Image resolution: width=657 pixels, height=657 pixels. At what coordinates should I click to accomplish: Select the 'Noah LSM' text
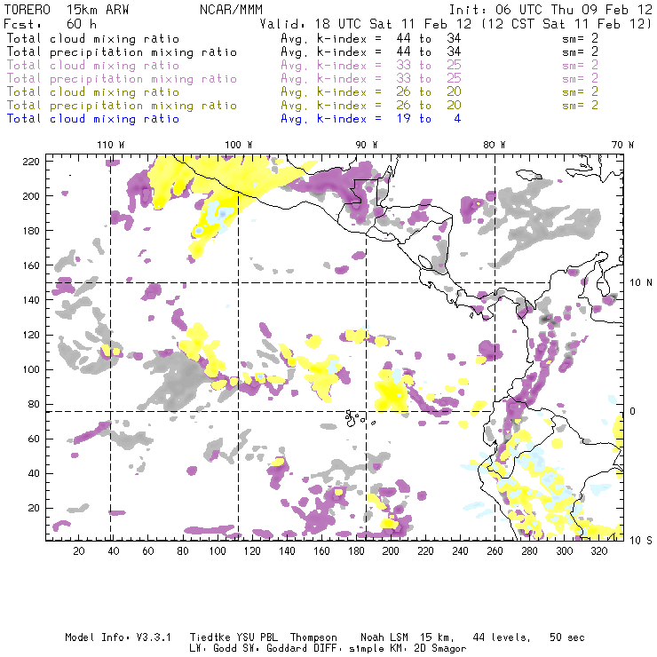(x=384, y=637)
